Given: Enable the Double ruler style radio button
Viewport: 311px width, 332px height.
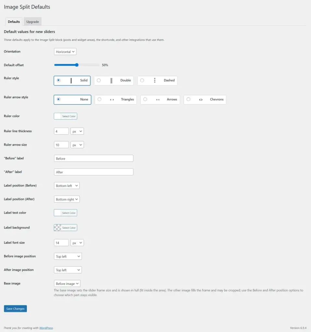Looking at the screenshot, I should pyautogui.click(x=99, y=80).
